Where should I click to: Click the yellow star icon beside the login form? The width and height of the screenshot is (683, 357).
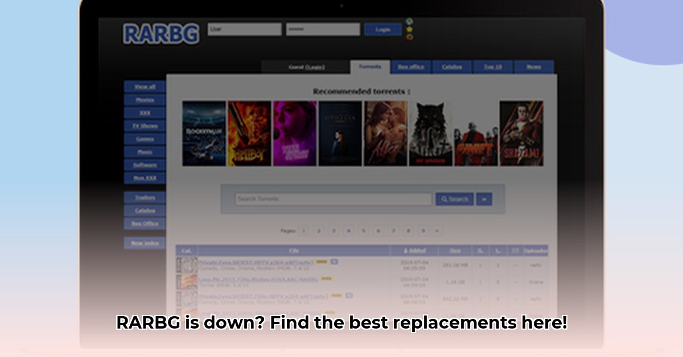[x=410, y=30]
